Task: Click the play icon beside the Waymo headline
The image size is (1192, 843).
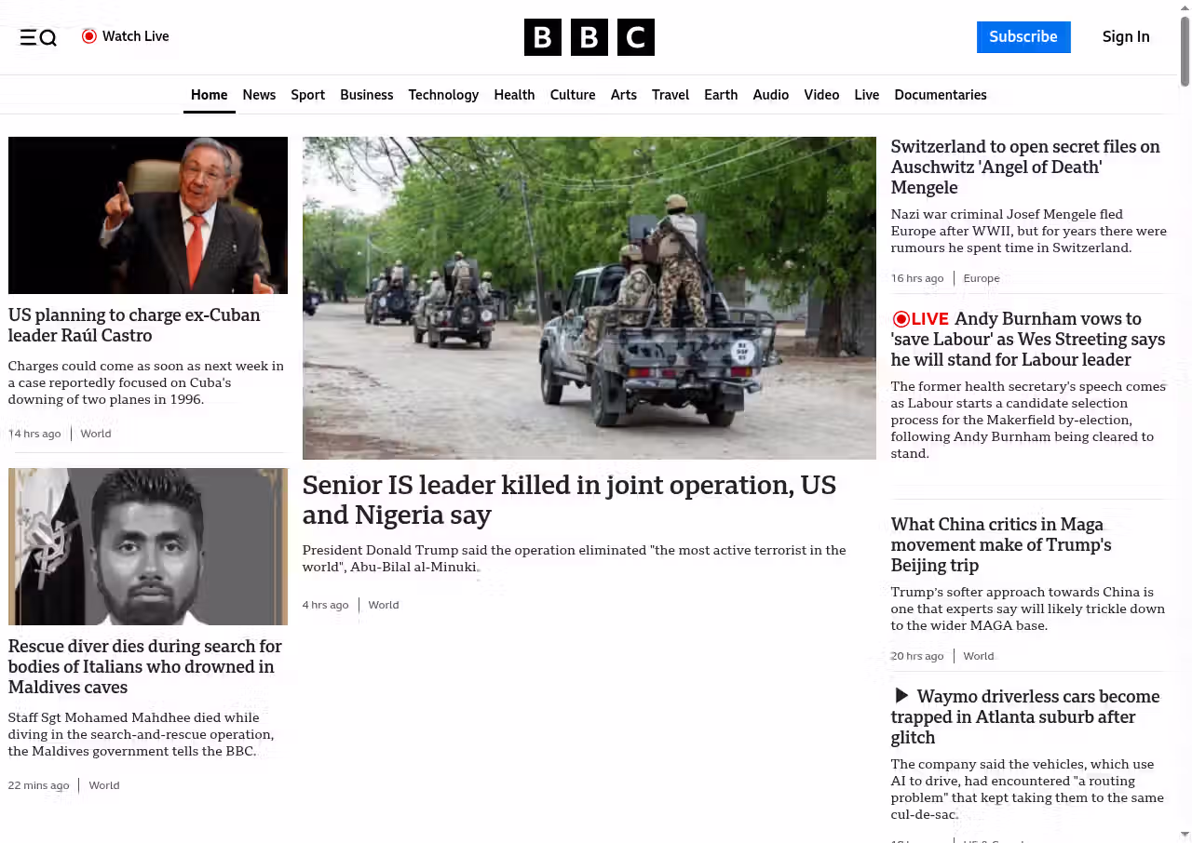Action: pos(901,696)
